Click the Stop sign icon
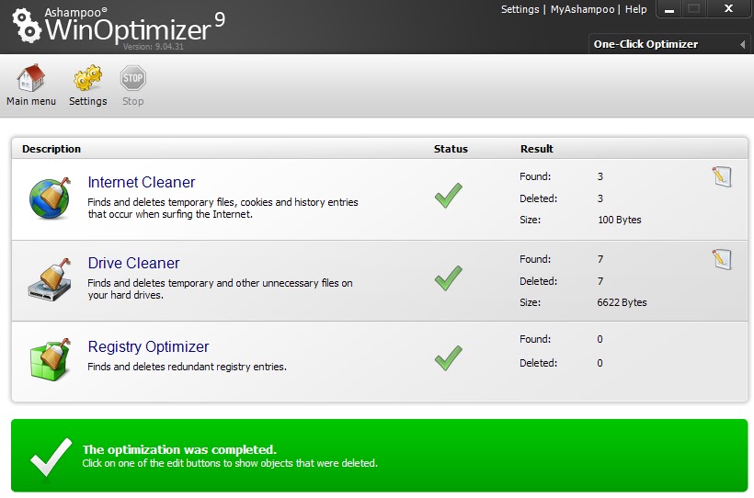The height and width of the screenshot is (498, 754). pos(132,78)
